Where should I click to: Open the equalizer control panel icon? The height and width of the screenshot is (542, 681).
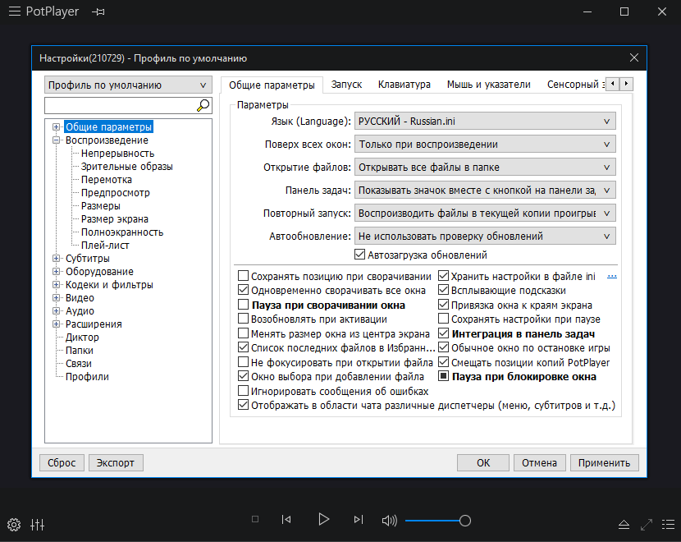38,525
